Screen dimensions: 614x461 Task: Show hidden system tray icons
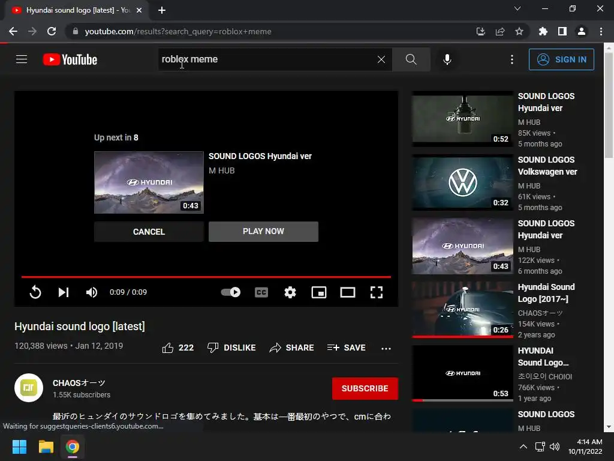tap(523, 447)
